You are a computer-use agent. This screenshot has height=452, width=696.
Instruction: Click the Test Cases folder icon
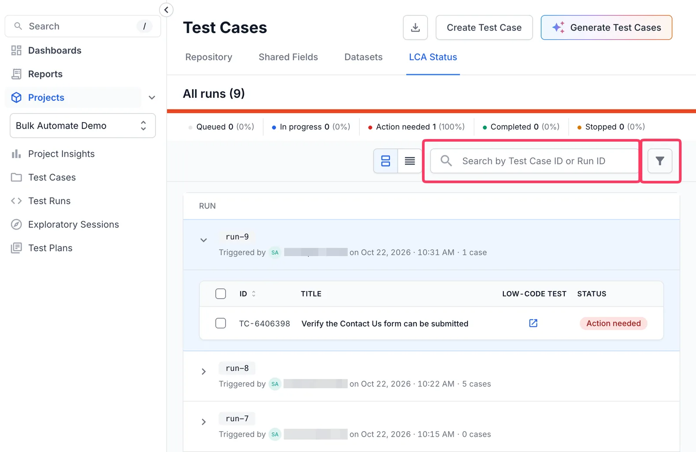[x=17, y=177]
